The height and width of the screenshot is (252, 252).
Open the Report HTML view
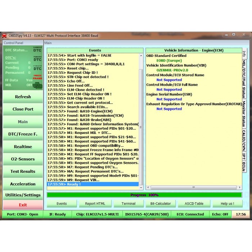click(95, 203)
